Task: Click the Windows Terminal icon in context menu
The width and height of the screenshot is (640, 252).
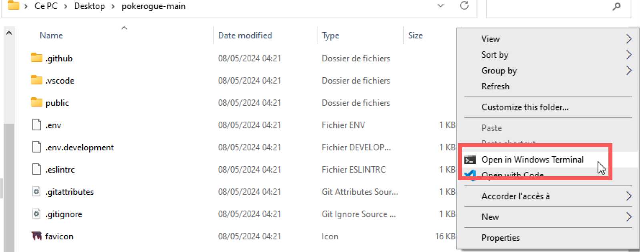Action: click(x=470, y=160)
